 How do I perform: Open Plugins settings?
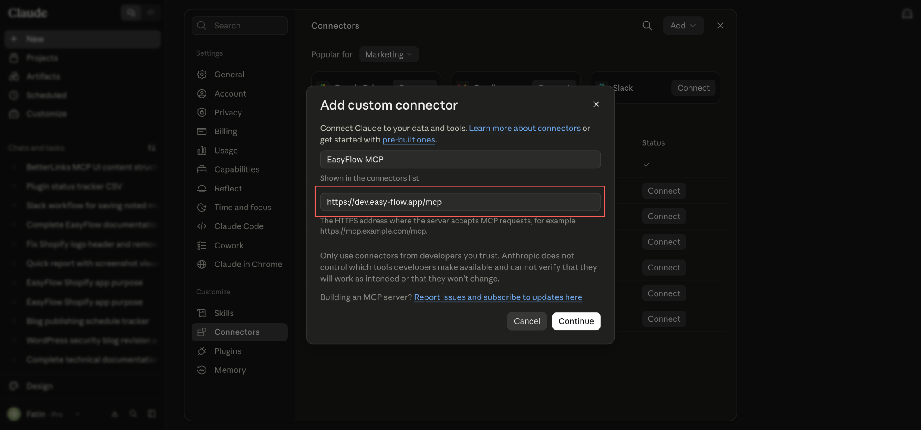click(239, 351)
